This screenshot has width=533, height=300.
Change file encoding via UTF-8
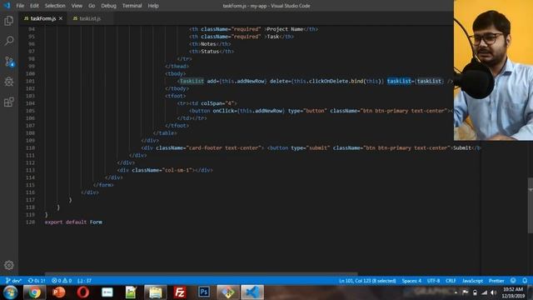pos(433,281)
